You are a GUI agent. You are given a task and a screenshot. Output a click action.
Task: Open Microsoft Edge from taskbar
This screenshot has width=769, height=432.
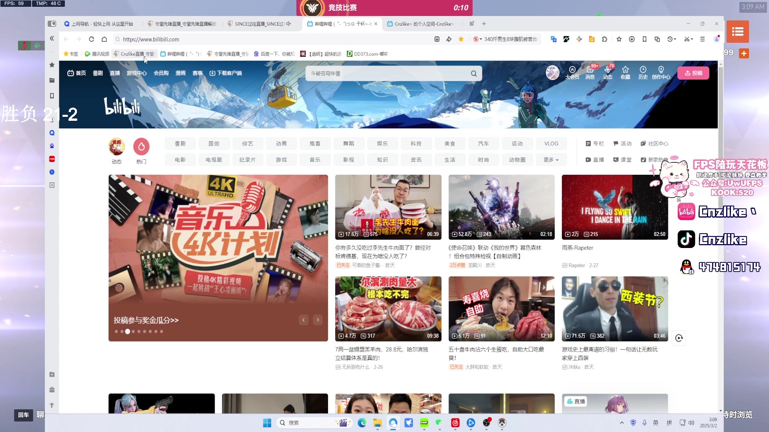(x=362, y=423)
